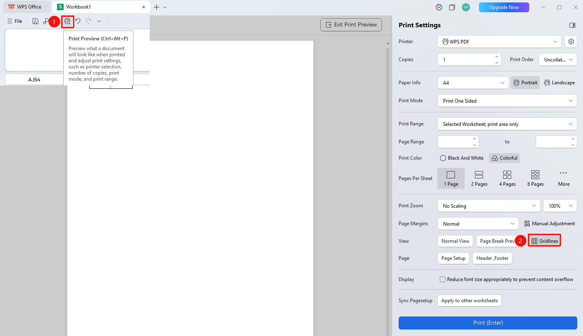This screenshot has height=336, width=583.
Task: Open printer settings gear icon
Action: tap(571, 42)
